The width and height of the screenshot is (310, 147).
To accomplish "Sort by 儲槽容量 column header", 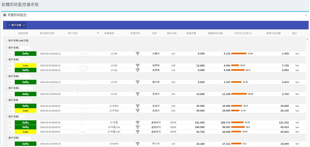I will pos(191,33).
